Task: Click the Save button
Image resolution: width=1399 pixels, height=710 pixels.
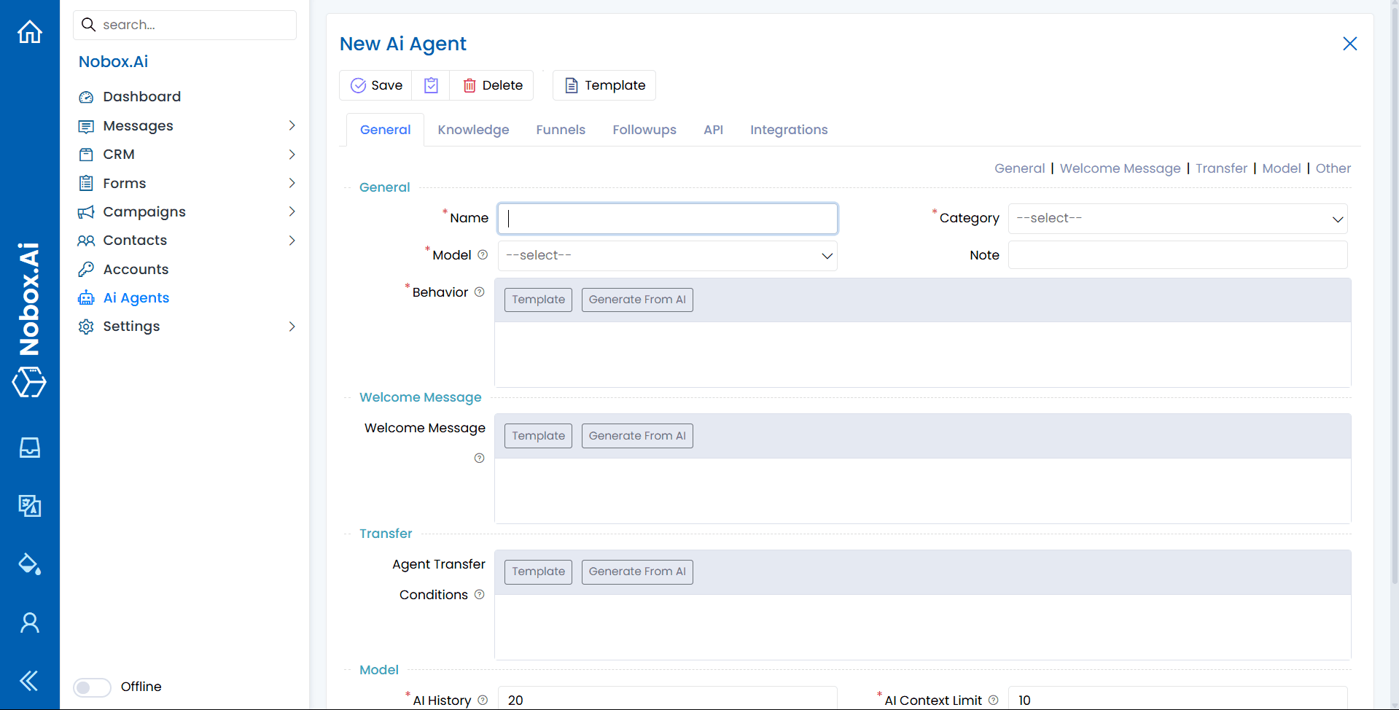Action: 375,85
